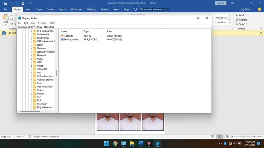Open the Word File tab
Viewport: 264px width, 148px height.
point(5,9)
